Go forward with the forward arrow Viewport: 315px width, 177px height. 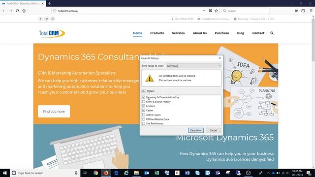click(11, 11)
